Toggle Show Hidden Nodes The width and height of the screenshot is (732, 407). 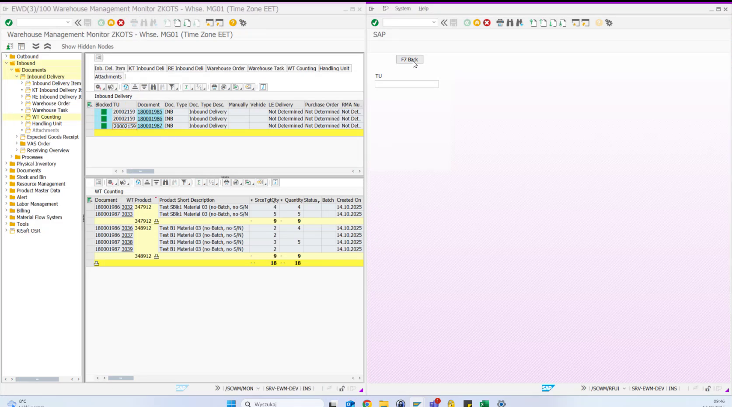click(x=87, y=46)
